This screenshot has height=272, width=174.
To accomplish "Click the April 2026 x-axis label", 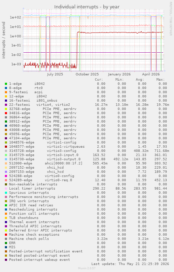I will click(151, 74).
